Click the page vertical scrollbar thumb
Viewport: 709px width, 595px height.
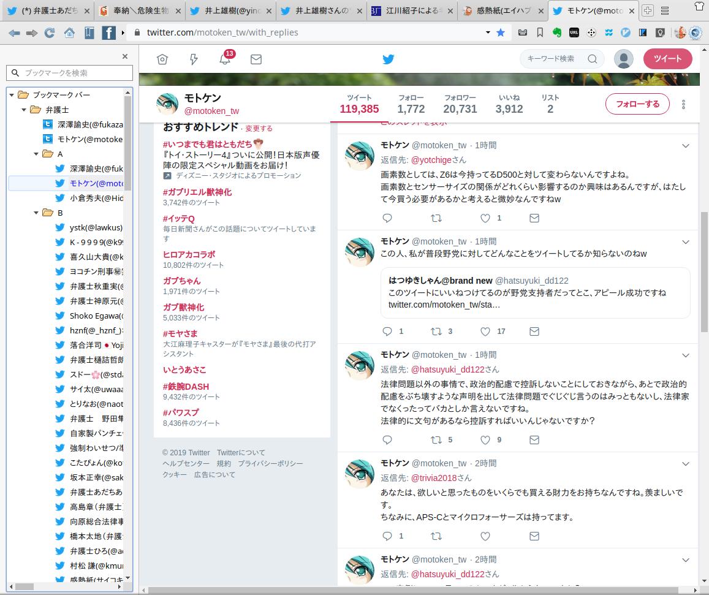[705, 272]
